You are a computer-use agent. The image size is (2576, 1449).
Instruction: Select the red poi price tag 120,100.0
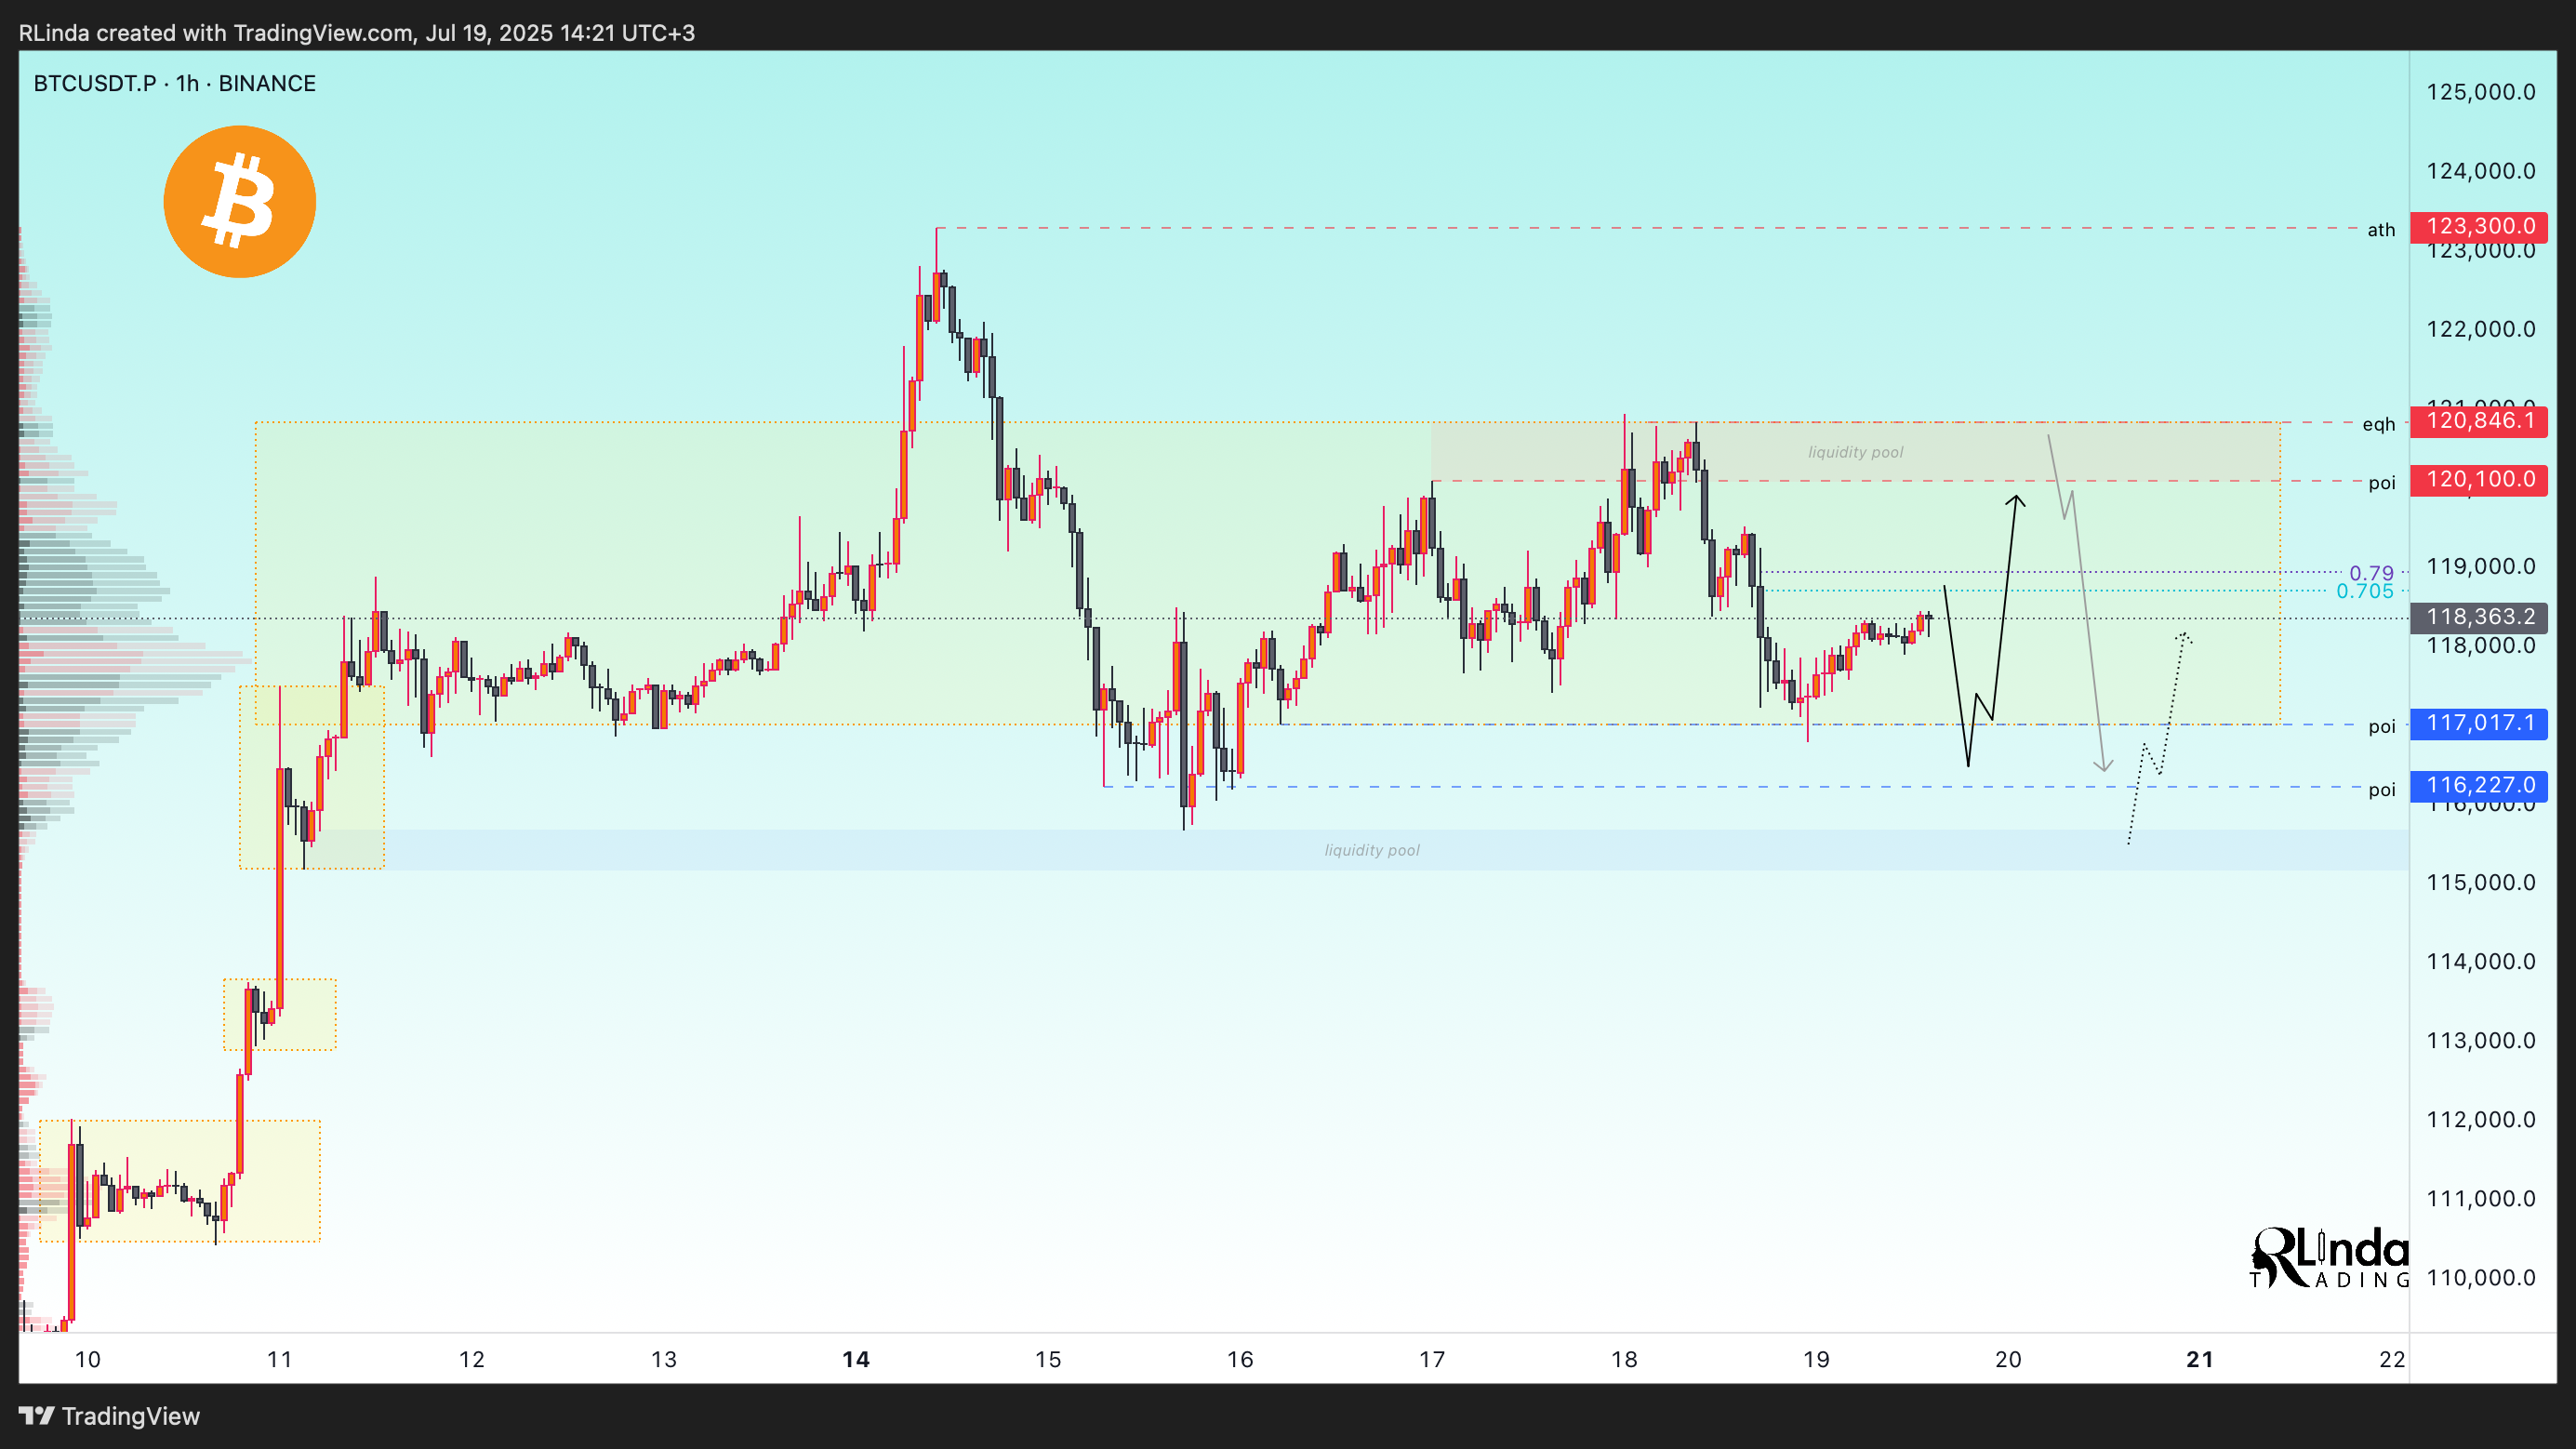click(x=2479, y=480)
